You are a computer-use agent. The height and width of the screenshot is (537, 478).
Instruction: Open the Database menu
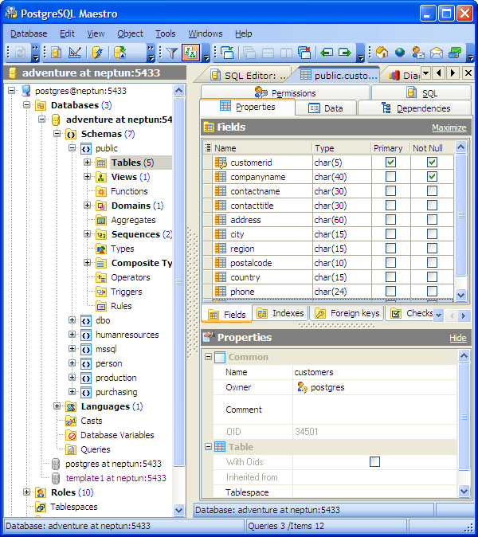(x=29, y=33)
